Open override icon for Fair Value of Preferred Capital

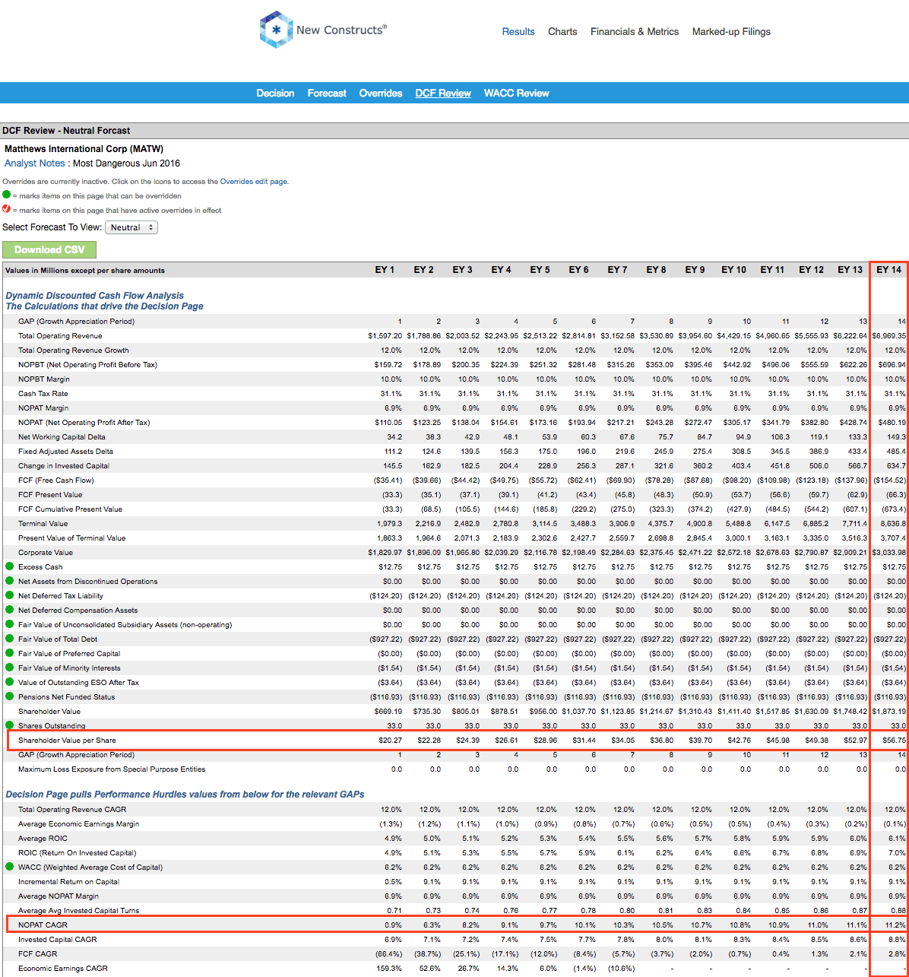click(9, 653)
